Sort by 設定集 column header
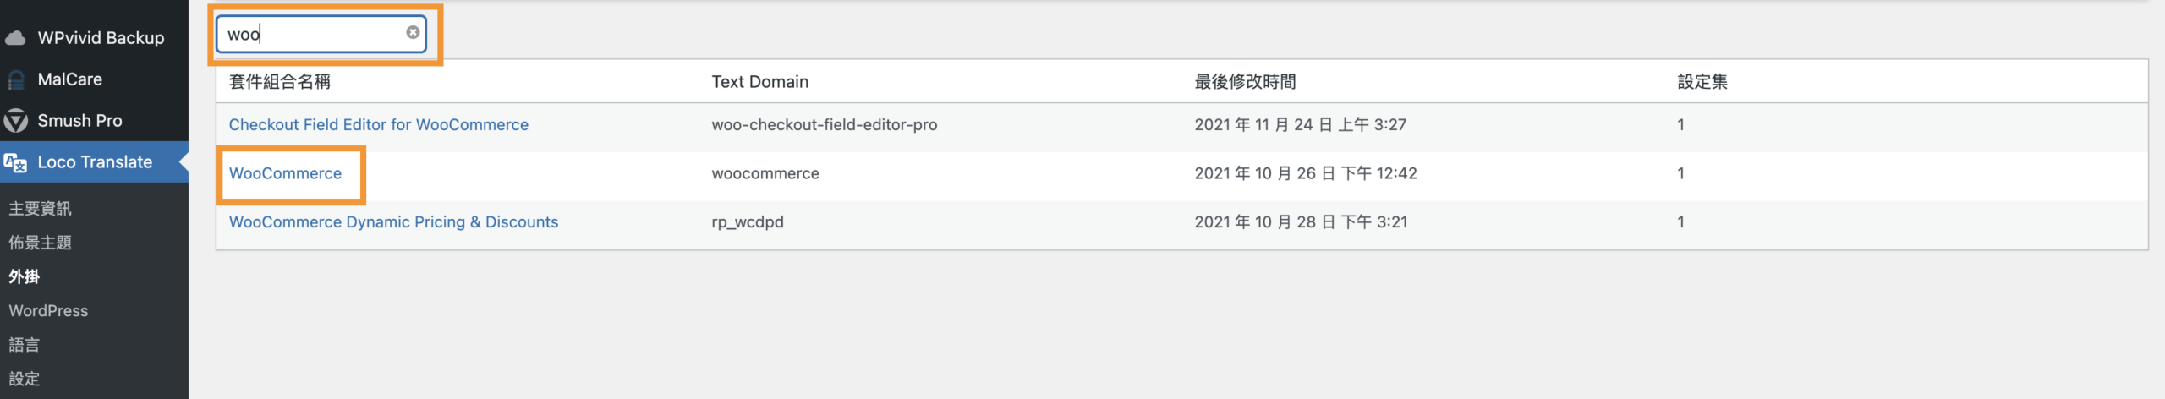 (1702, 82)
